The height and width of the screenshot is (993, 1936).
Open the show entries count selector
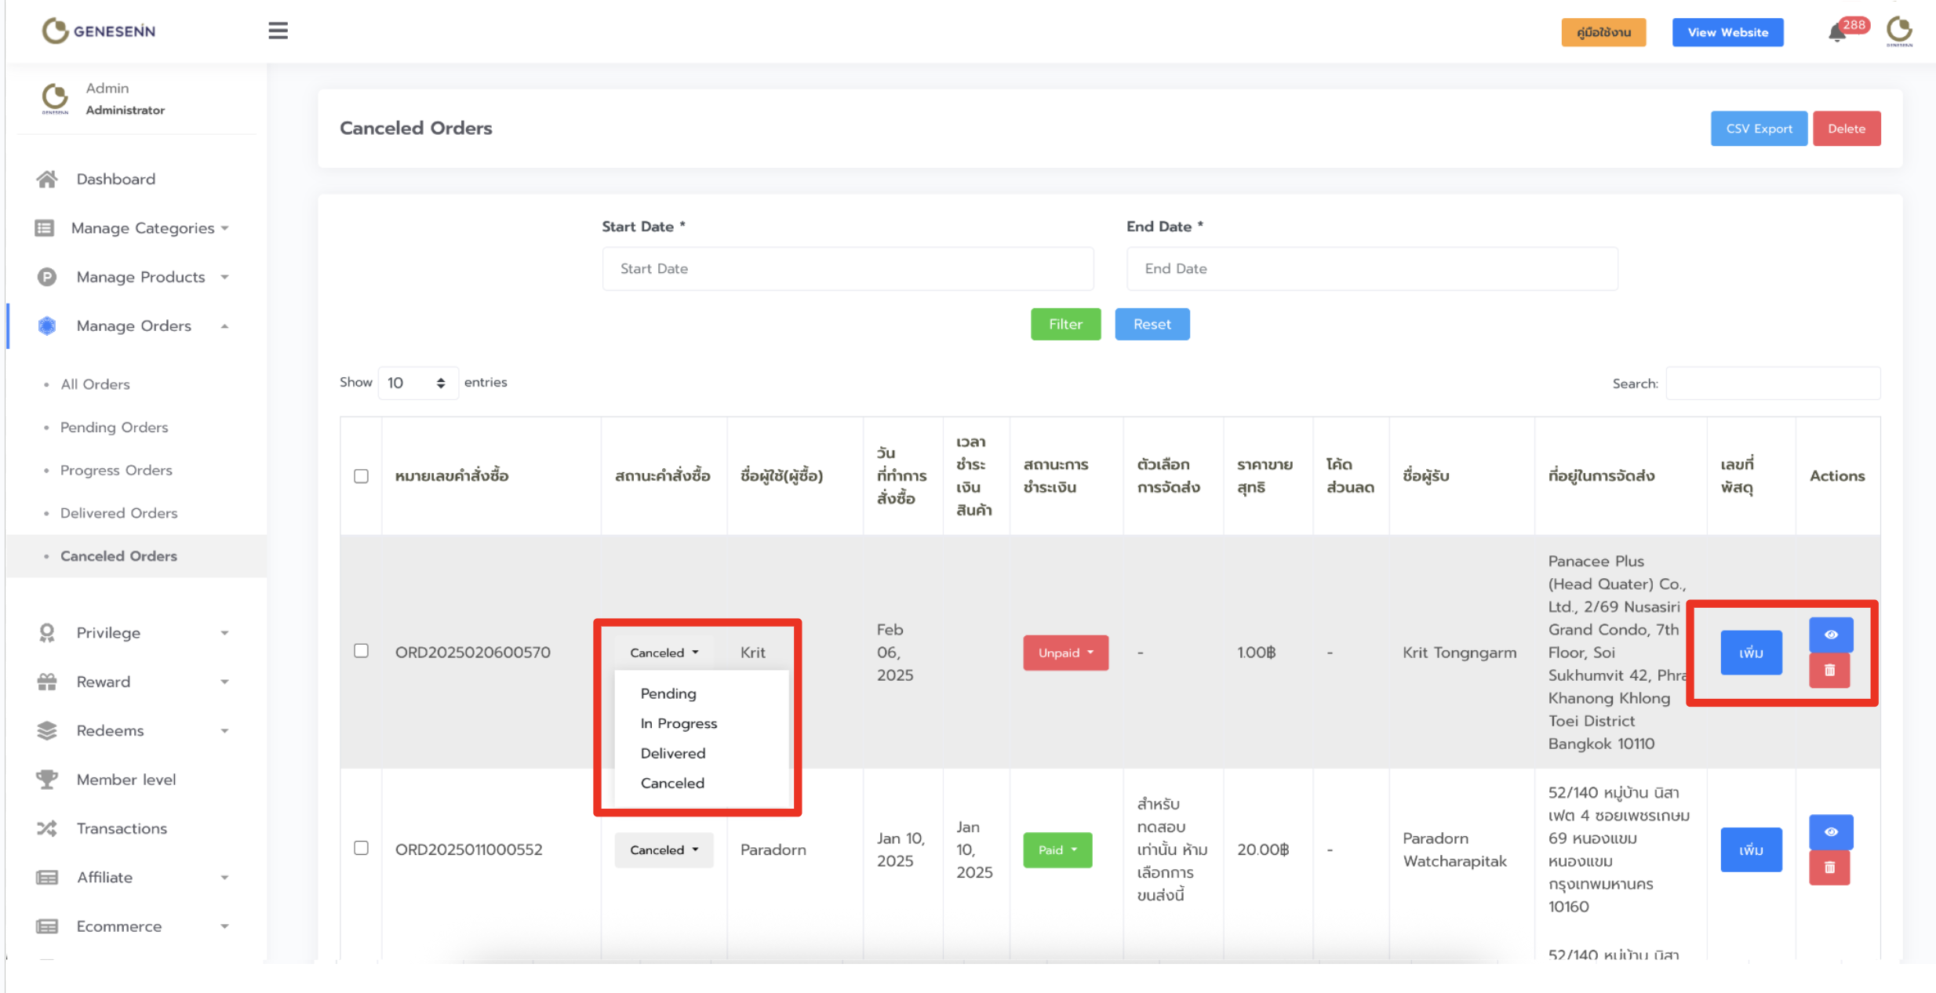coord(417,383)
